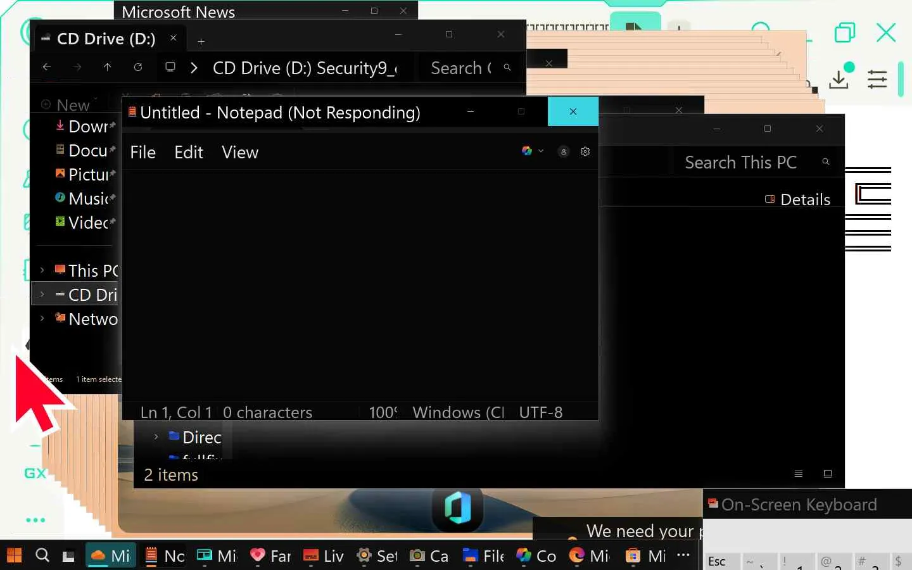Image resolution: width=912 pixels, height=570 pixels.
Task: Expand the Copilot dropdown arrow in Notepad
Action: 541,151
